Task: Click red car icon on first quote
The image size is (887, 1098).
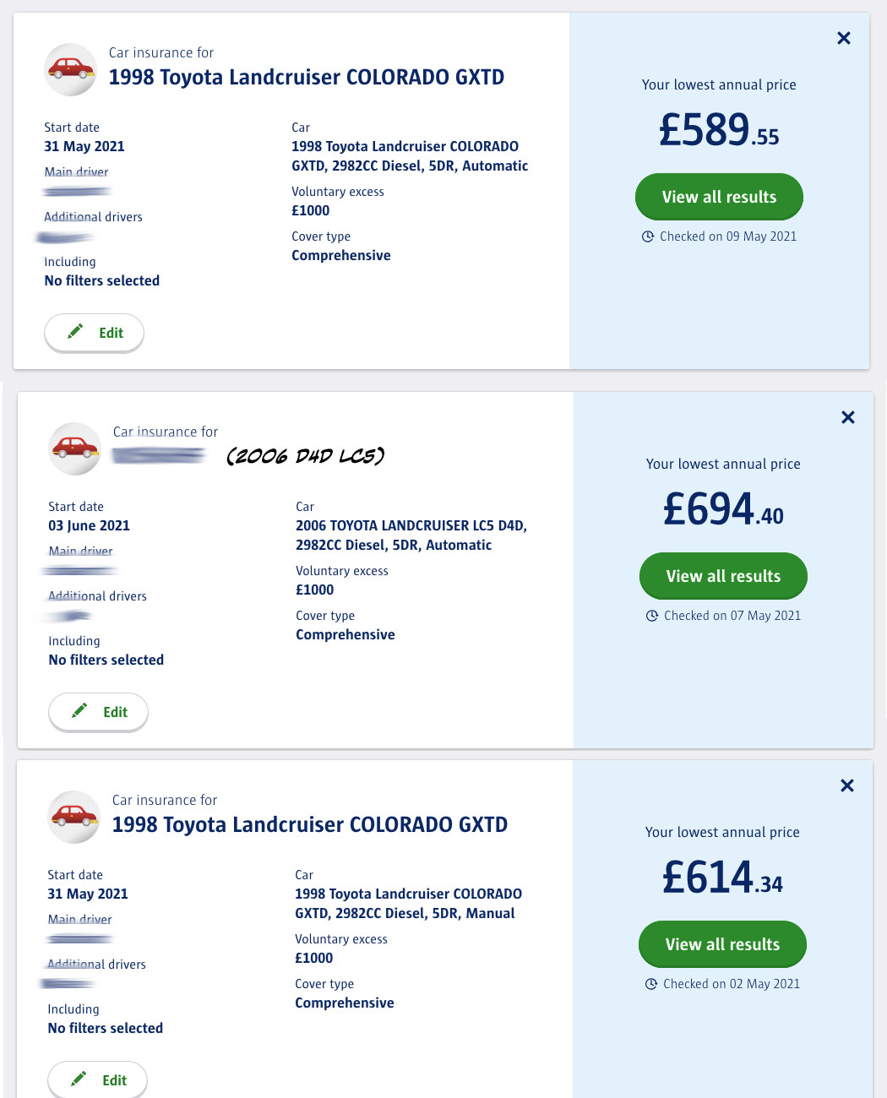Action: pos(71,69)
